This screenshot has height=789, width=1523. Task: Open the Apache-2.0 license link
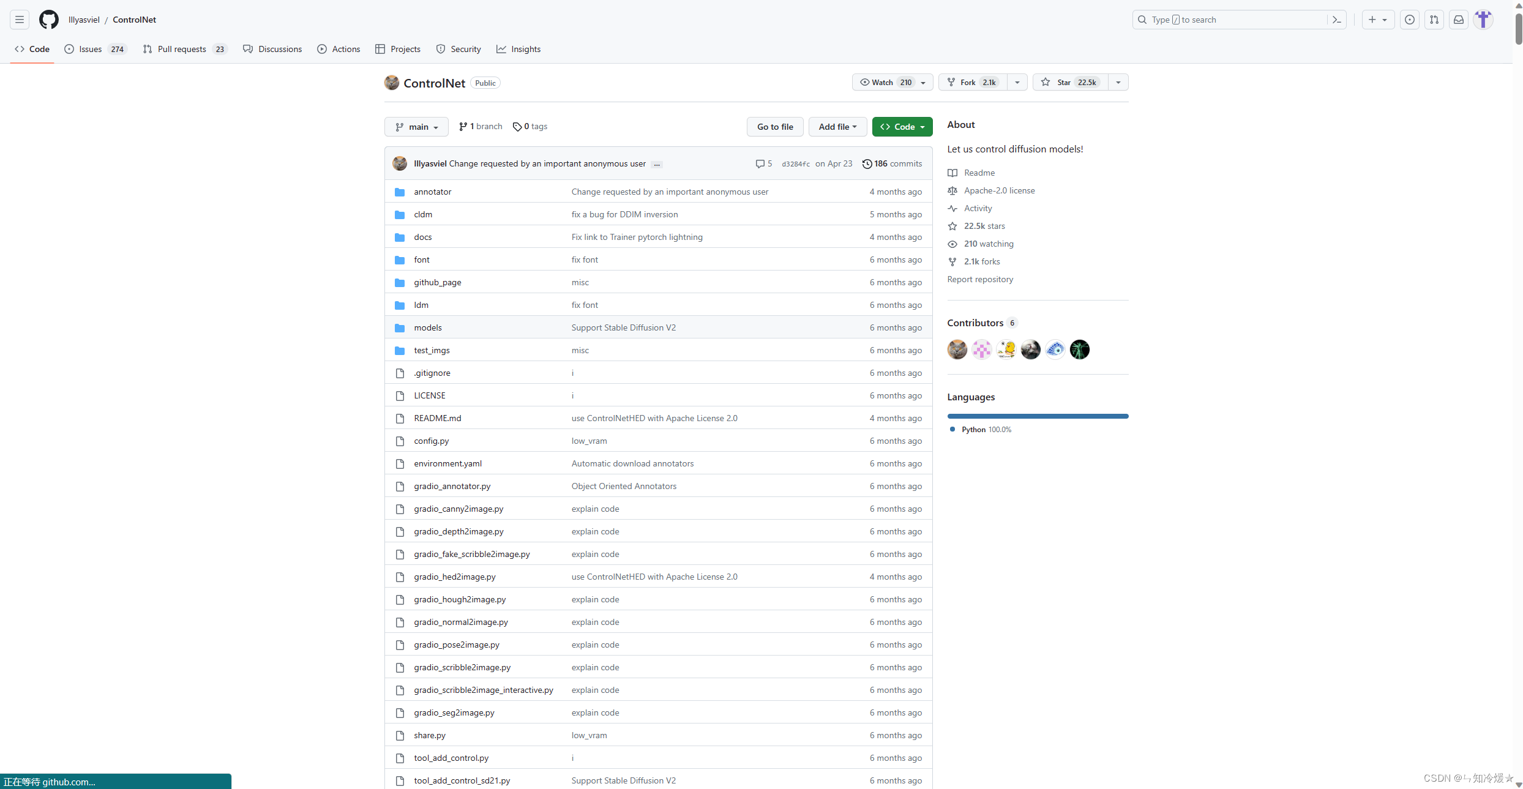click(x=1000, y=190)
